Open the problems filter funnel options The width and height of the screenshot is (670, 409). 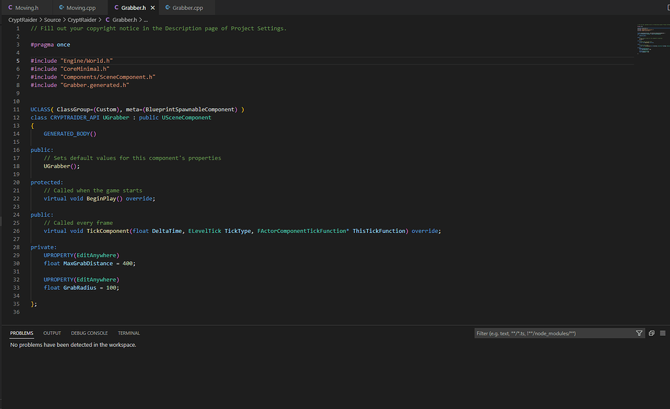pyautogui.click(x=639, y=333)
